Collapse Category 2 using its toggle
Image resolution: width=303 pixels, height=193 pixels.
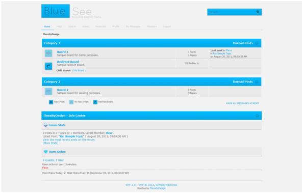click(257, 81)
